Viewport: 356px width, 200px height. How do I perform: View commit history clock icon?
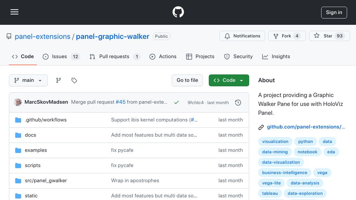pos(238,103)
